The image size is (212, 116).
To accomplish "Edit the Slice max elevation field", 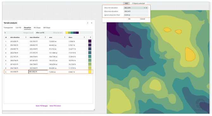I will click(136, 11).
